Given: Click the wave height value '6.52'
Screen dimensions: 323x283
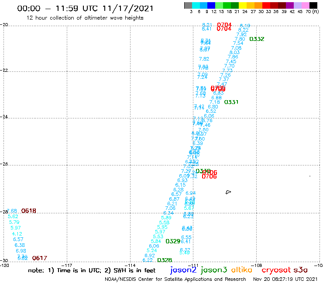Looking at the screenshot, I should click(211, 111).
